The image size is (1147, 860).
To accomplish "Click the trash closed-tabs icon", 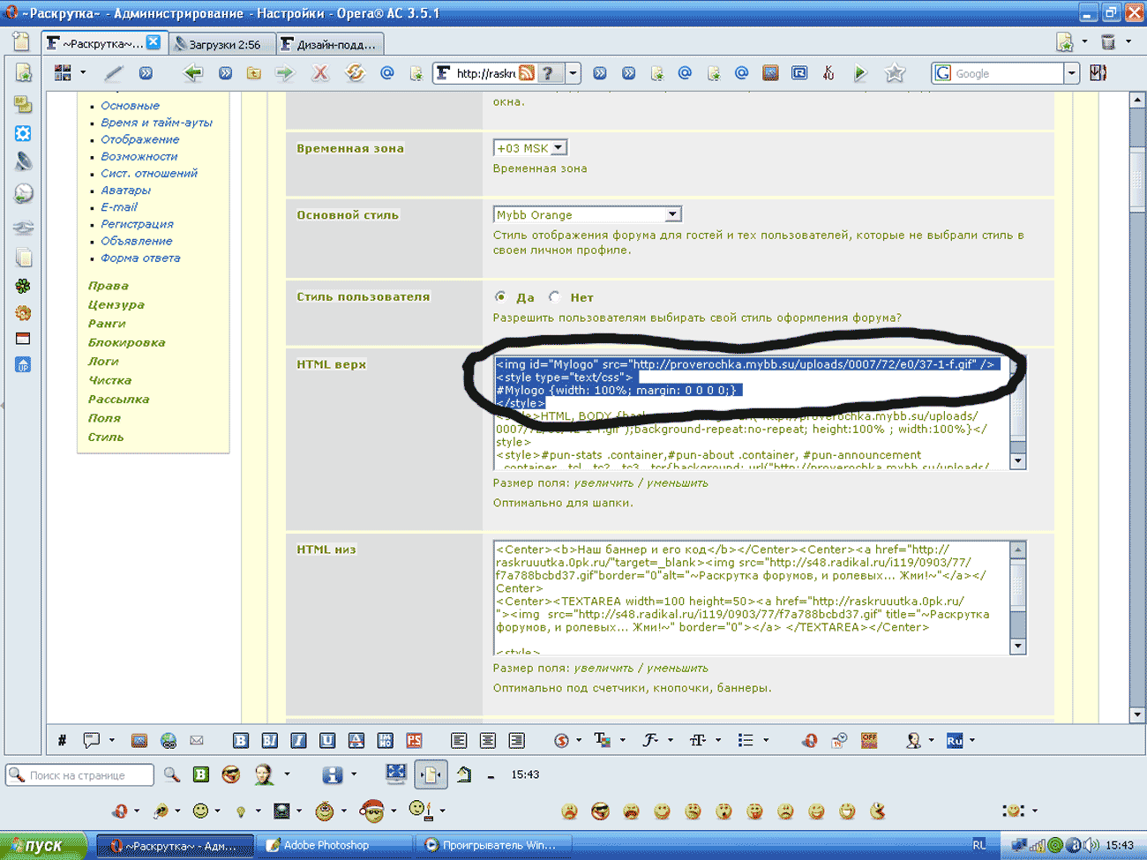I will [1108, 41].
